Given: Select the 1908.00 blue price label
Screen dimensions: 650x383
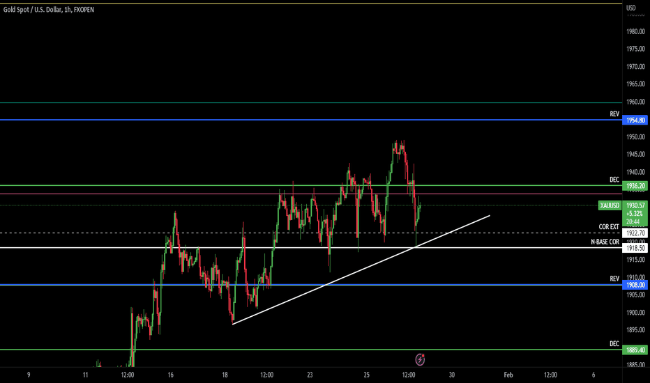Looking at the screenshot, I should coord(635,285).
